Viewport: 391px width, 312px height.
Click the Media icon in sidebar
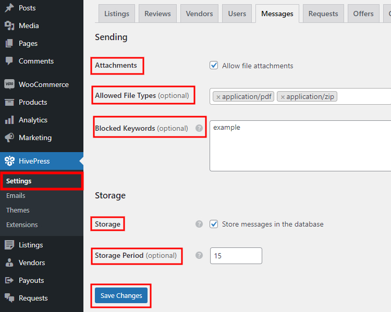[x=9, y=26]
